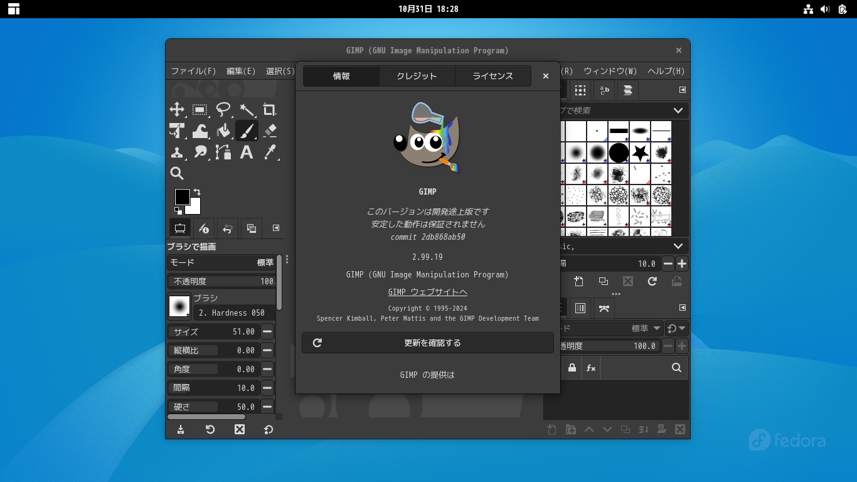Select the Crop tool
857x482 pixels.
(x=270, y=110)
